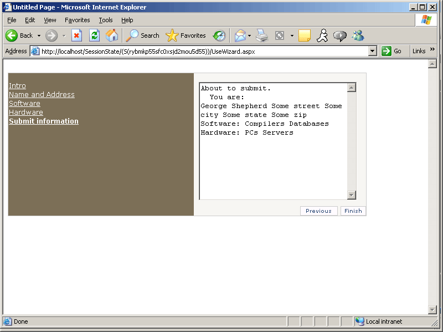Viewport: 443px width, 332px height.
Task: Open the Search pane
Action: tap(143, 35)
